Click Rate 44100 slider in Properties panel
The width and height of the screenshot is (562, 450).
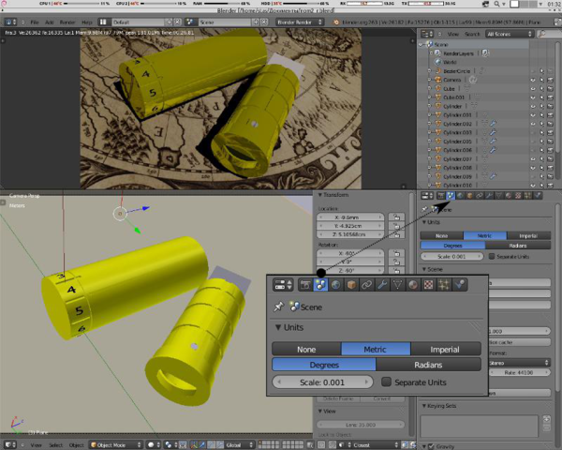pos(519,372)
